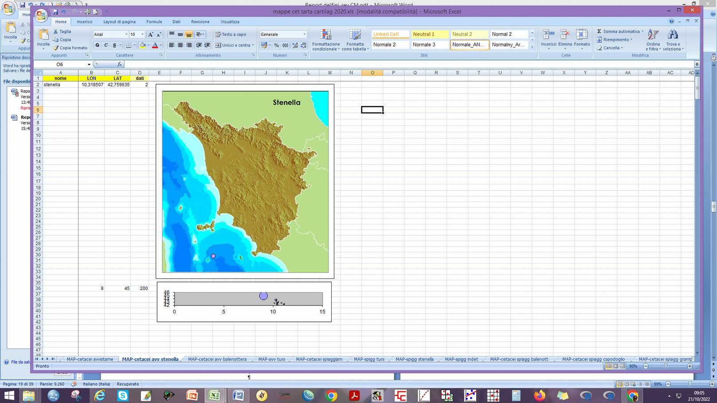Expand the Unisci e centra dropdown arrow

tap(253, 45)
